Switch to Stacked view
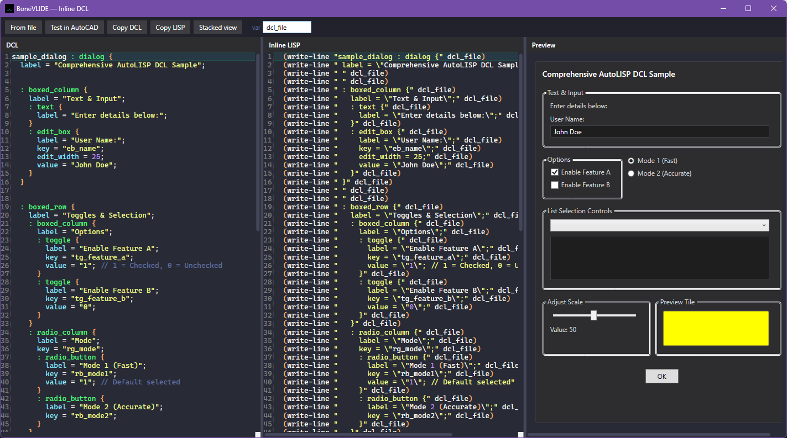This screenshot has width=787, height=438. [218, 27]
